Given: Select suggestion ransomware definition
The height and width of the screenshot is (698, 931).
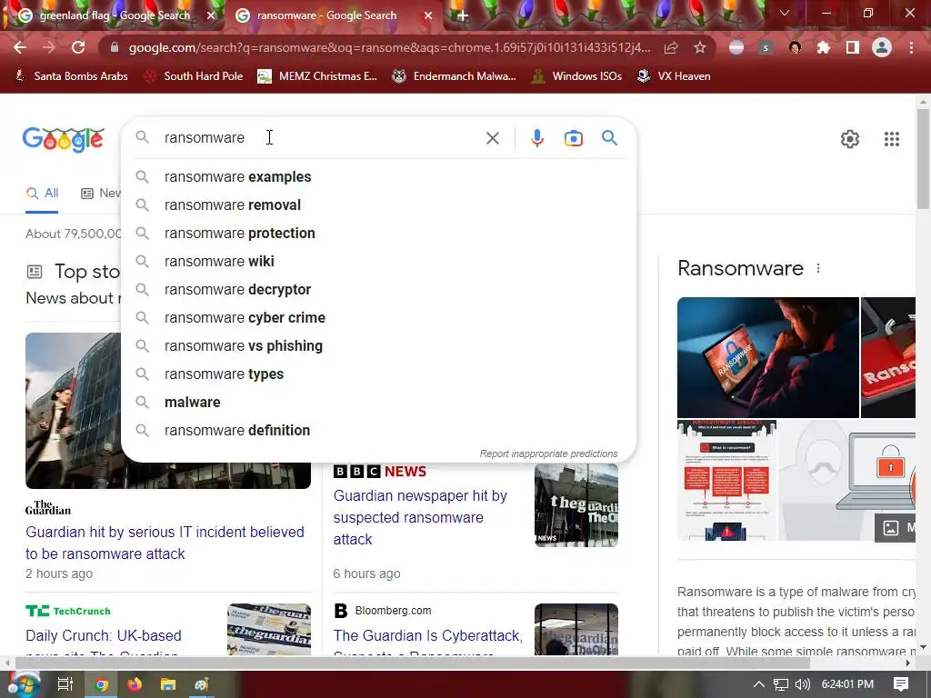Looking at the screenshot, I should pos(378,430).
